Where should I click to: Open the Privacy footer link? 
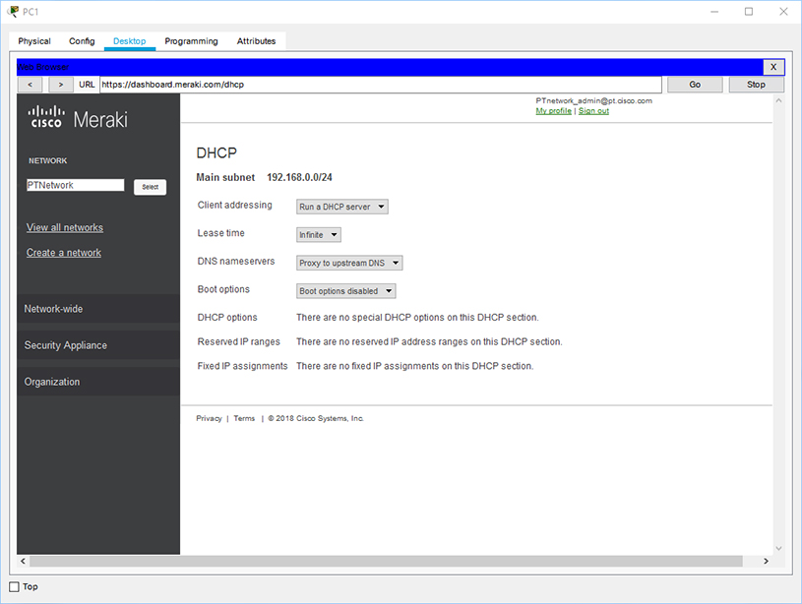coord(209,418)
